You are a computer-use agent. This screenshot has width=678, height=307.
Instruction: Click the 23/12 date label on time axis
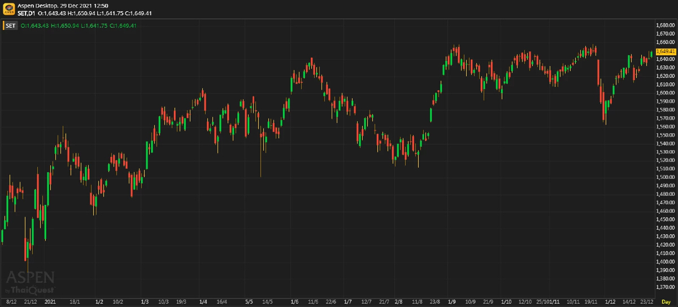click(646, 302)
